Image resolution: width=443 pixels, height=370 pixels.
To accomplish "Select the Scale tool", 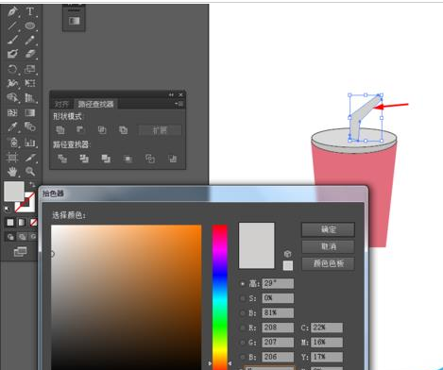I will (x=30, y=69).
